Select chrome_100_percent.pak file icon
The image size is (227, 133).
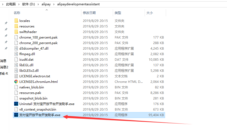[16, 37]
